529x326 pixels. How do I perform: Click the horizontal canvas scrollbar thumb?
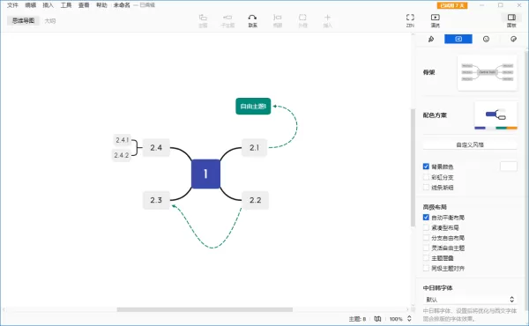pos(205,309)
